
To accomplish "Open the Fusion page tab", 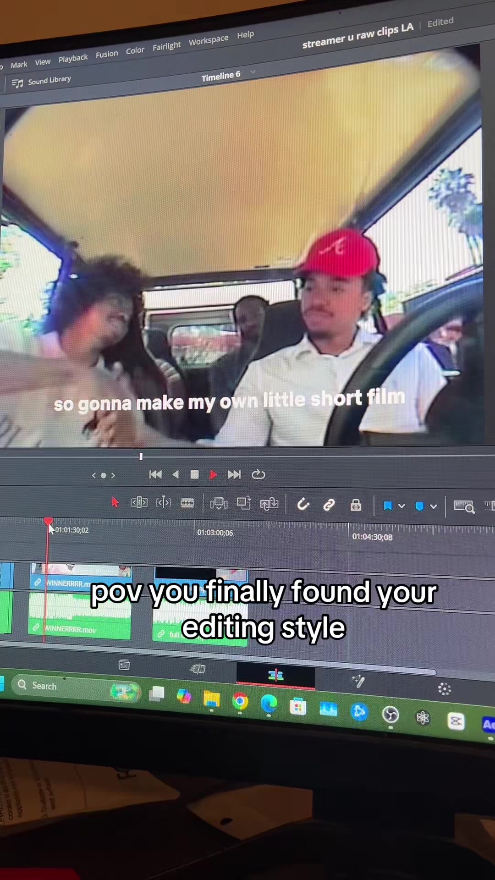I will coord(358,682).
